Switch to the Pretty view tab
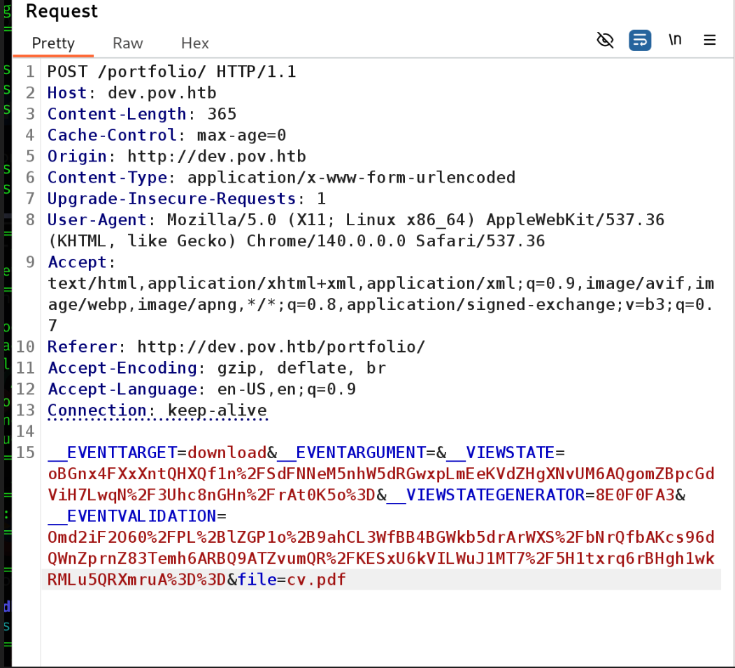Screen dimensions: 735x668 click(x=53, y=43)
